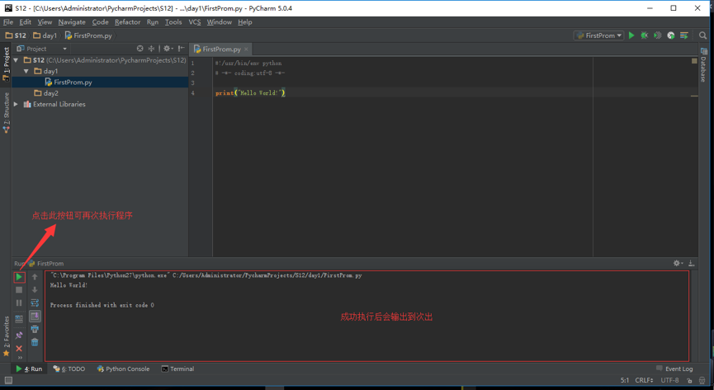Open the VCS menu
Image resolution: width=714 pixels, height=390 pixels.
195,21
